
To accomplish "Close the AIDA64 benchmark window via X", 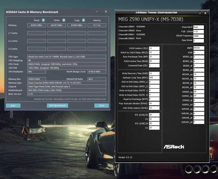I will tap(106, 12).
